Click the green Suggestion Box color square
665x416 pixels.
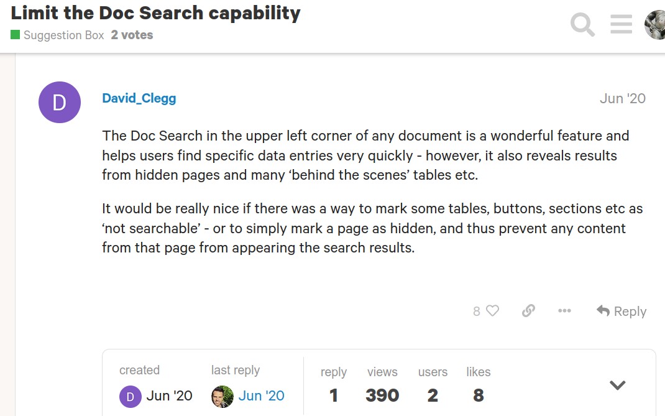point(16,35)
